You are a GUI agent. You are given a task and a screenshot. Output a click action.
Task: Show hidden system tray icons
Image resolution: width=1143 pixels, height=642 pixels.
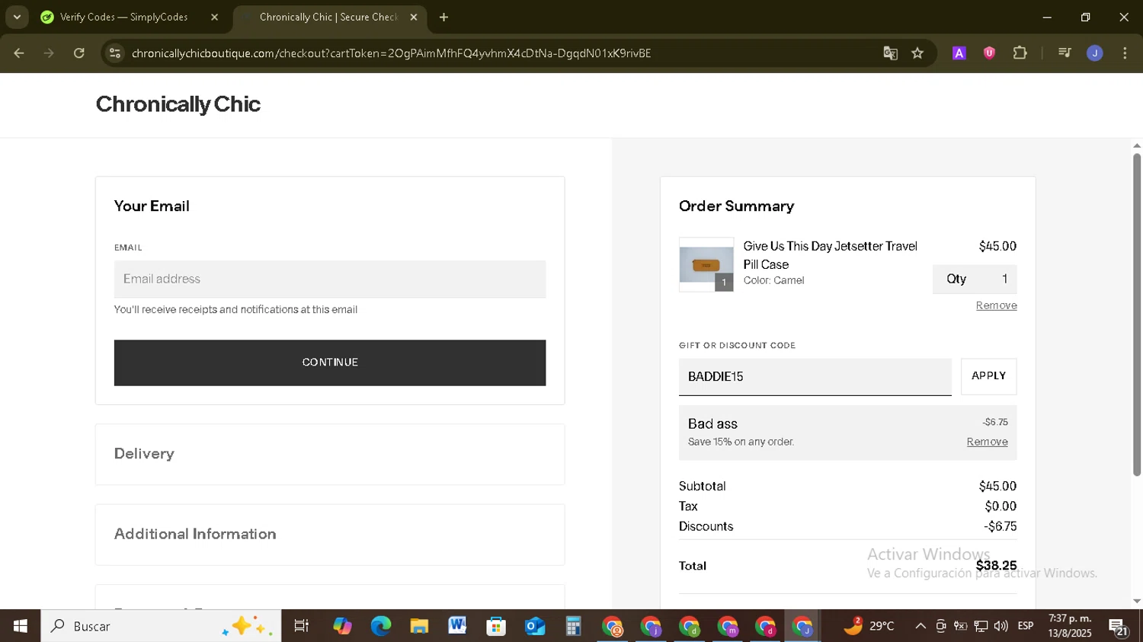(920, 626)
